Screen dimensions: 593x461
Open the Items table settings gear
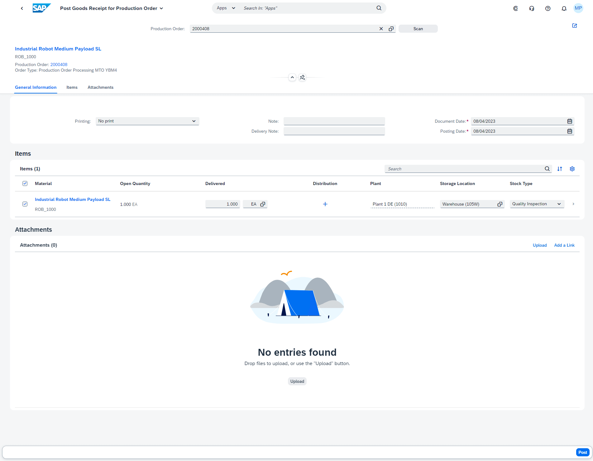(x=572, y=169)
